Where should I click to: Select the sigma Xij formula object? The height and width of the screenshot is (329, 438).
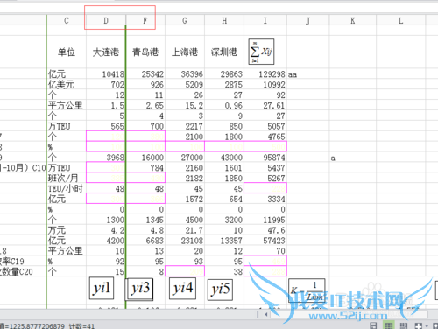261,52
